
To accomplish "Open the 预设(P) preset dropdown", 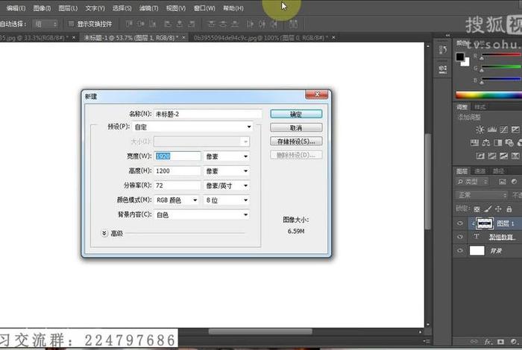I will (192, 127).
